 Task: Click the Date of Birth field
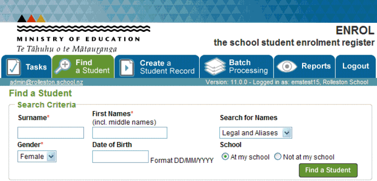120,157
